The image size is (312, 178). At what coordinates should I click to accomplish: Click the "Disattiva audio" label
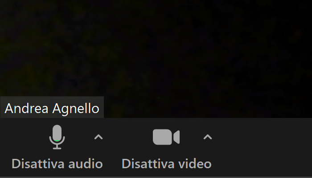point(57,164)
